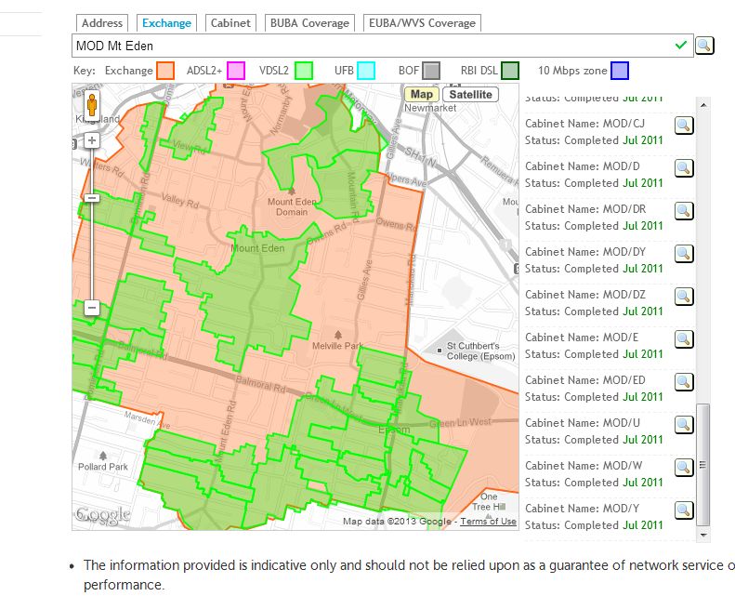
Task: Click the VDSL2 green key swatch
Action: pyautogui.click(x=303, y=71)
